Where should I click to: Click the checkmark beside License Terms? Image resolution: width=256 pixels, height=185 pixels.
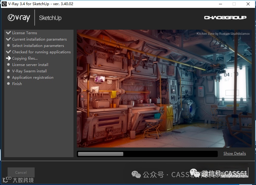click(x=8, y=33)
